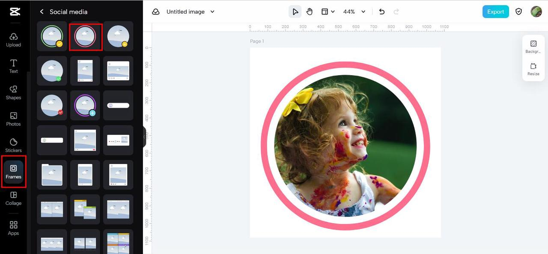Choose circular frame with red check badge
This screenshot has width=548, height=254.
click(x=52, y=105)
